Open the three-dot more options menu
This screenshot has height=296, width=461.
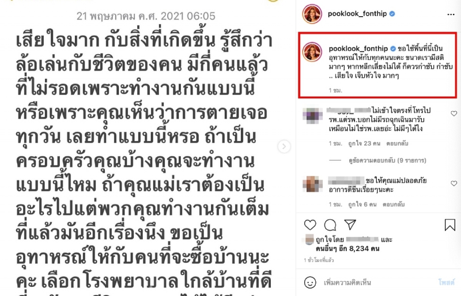pyautogui.click(x=451, y=14)
